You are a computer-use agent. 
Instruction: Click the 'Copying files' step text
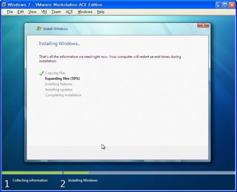[x=55, y=73]
